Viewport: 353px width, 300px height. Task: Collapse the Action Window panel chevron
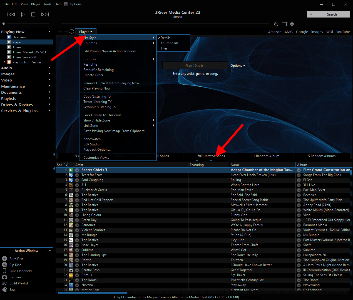pyautogui.click(x=49, y=251)
